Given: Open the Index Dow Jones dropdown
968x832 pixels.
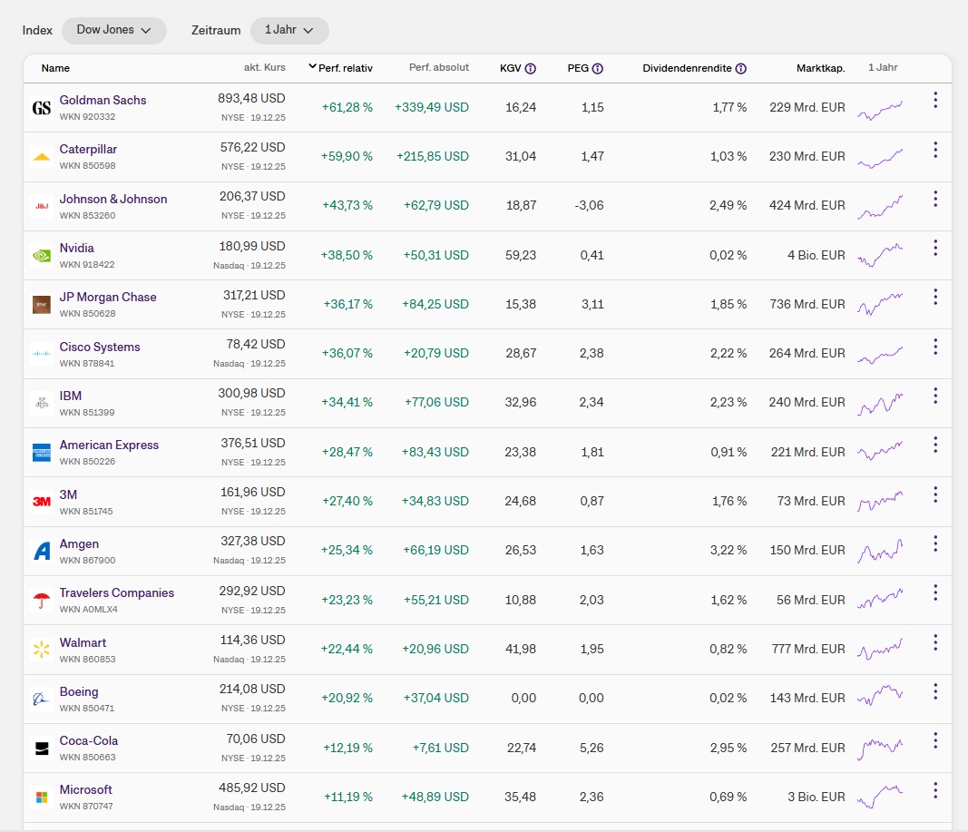Looking at the screenshot, I should 113,30.
